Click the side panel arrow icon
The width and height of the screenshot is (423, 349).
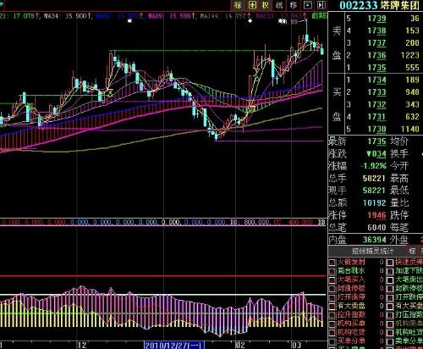pyautogui.click(x=321, y=5)
